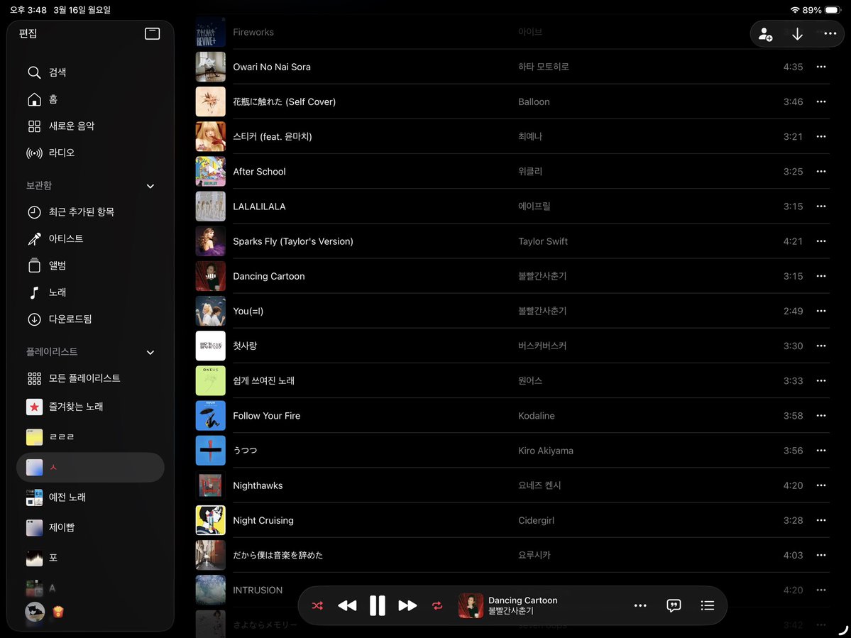This screenshot has width=851, height=638.
Task: Open options for Night Cruising
Action: pos(820,520)
